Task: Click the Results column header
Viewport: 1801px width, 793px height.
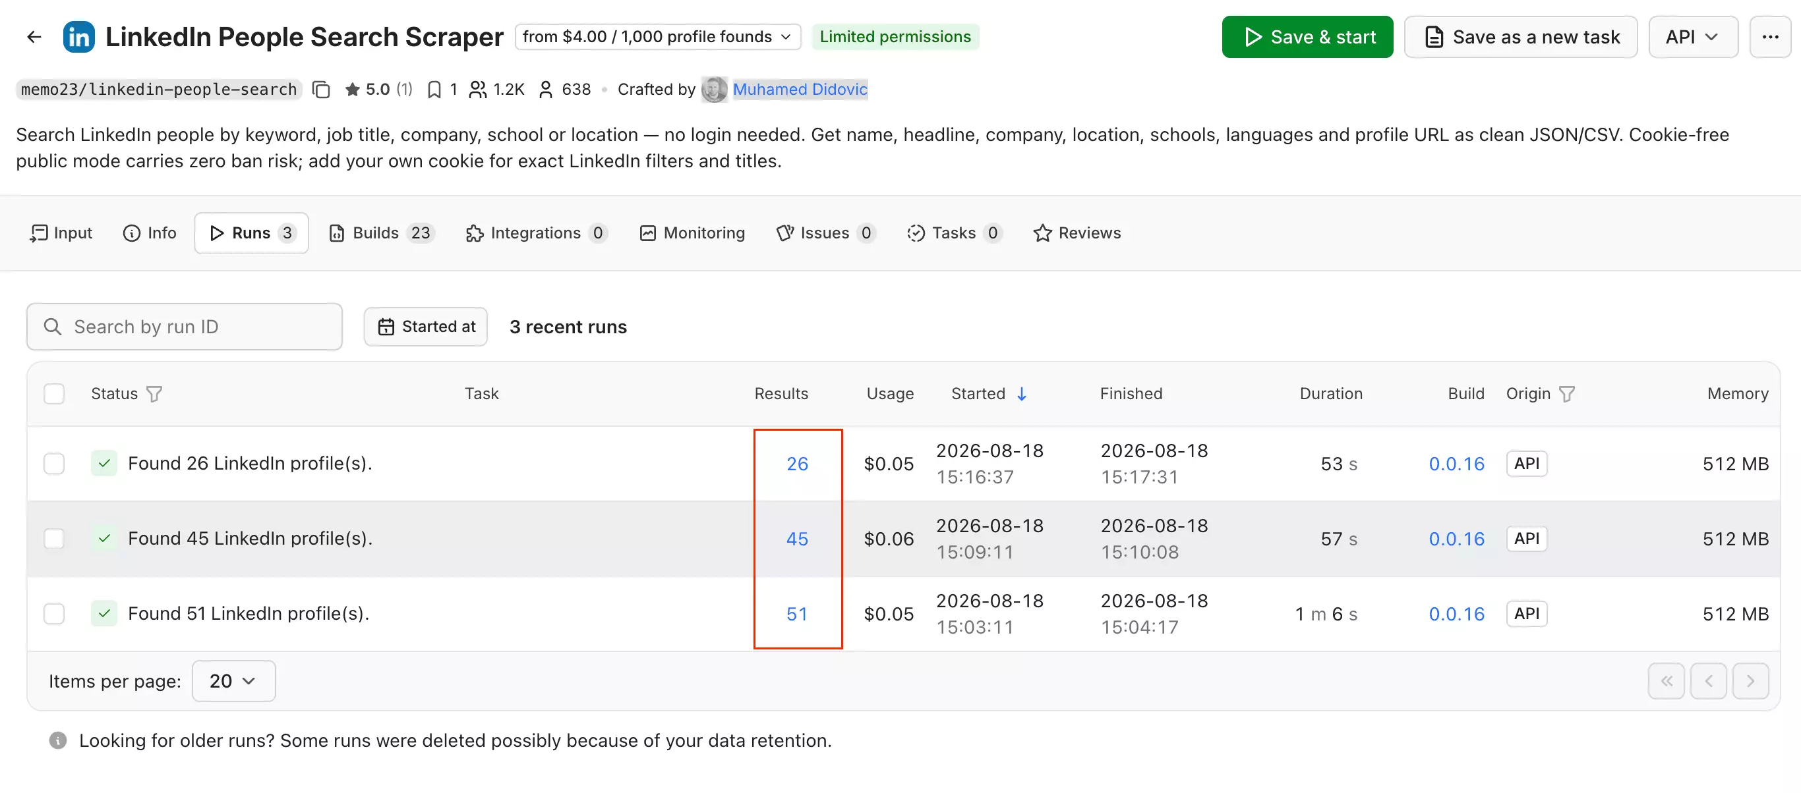Action: pyautogui.click(x=781, y=394)
